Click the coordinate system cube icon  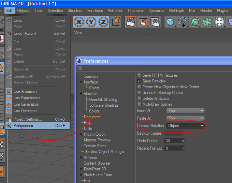click(116, 22)
